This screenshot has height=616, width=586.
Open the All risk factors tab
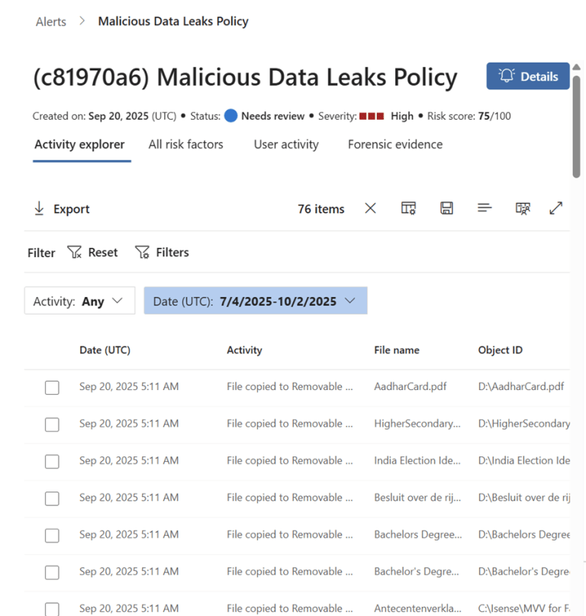pos(185,144)
